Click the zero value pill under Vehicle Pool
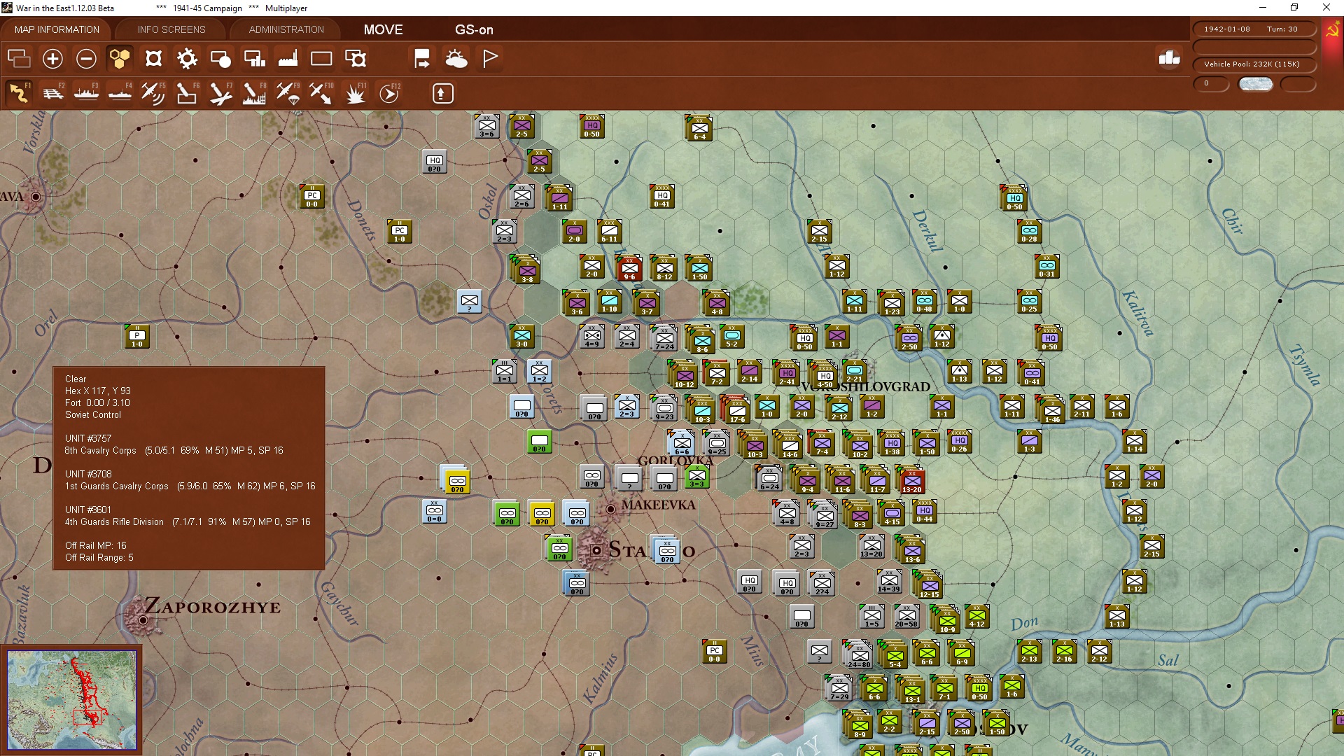This screenshot has width=1344, height=756. pos(1211,84)
